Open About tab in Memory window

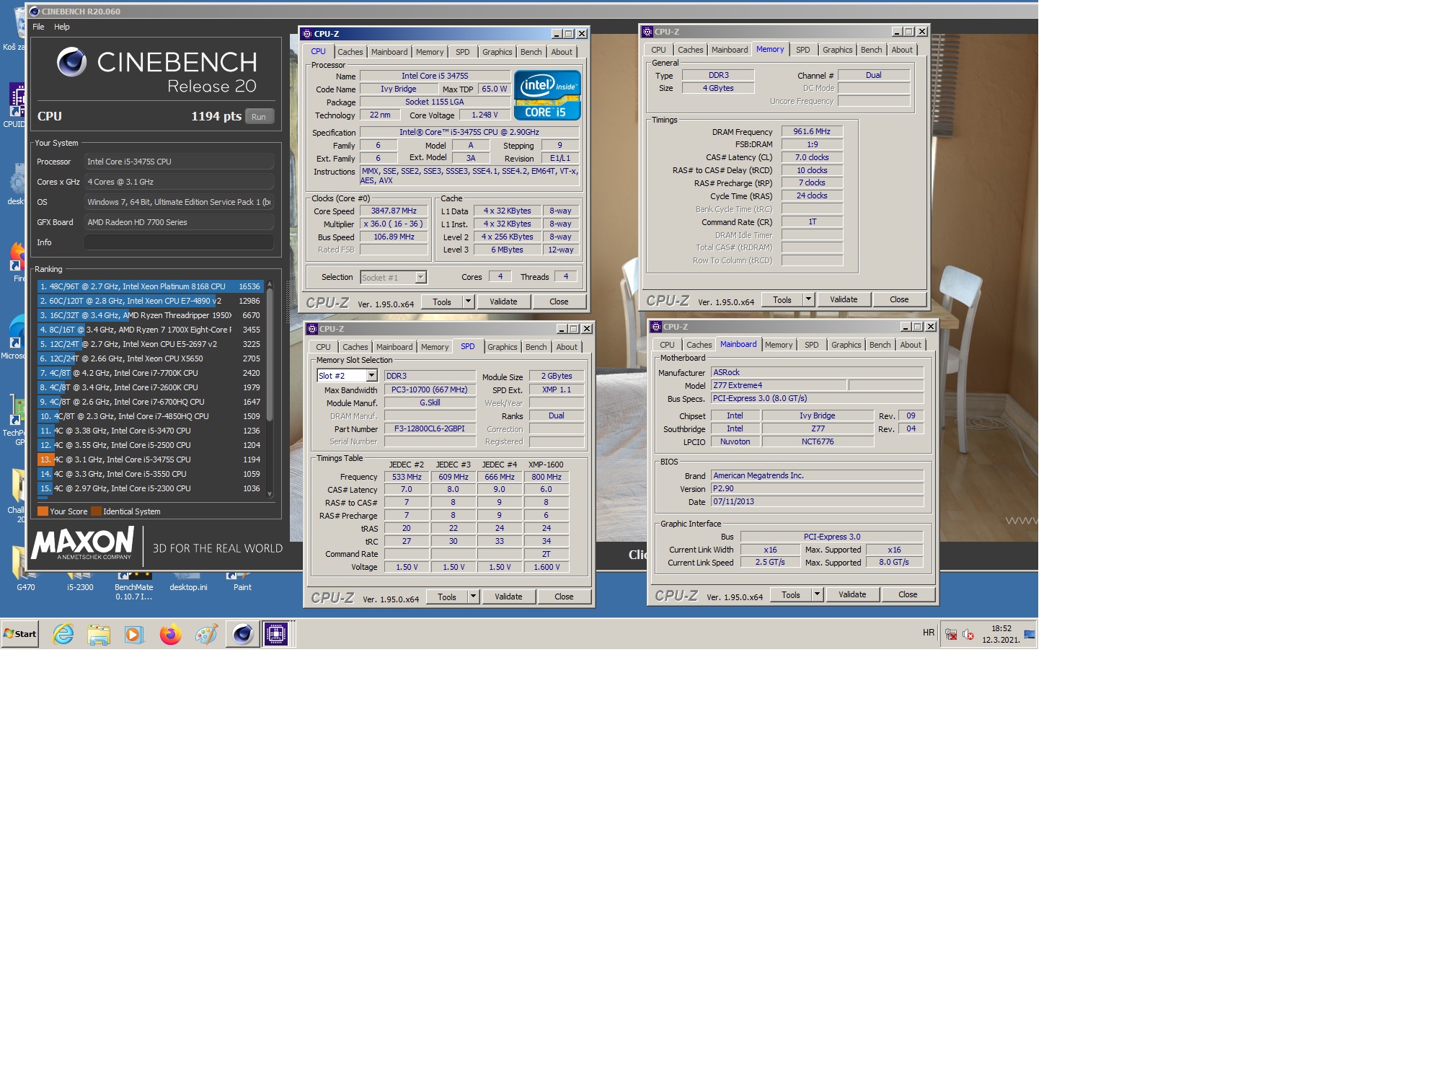pyautogui.click(x=902, y=50)
